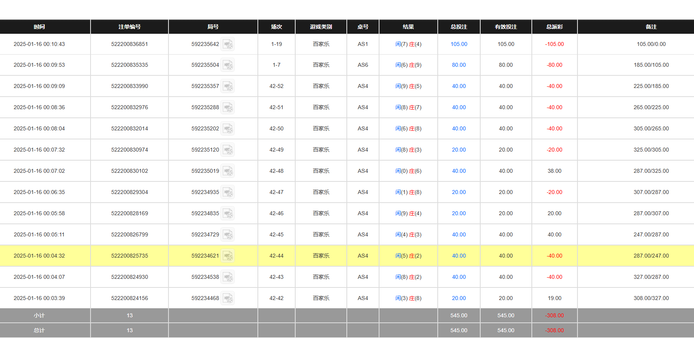Open the blue 105.00 total bet link
The height and width of the screenshot is (344, 694).
[459, 44]
